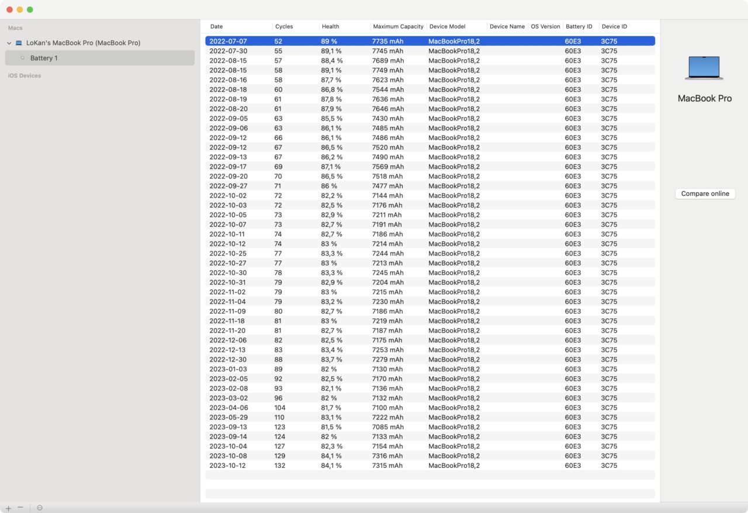The height and width of the screenshot is (513, 748).
Task: Select the row dated 2022-07-07
Action: coord(430,41)
